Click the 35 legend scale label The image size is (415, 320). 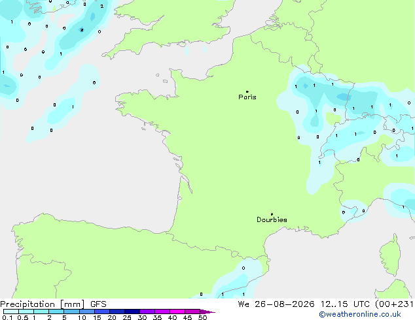coord(157,317)
